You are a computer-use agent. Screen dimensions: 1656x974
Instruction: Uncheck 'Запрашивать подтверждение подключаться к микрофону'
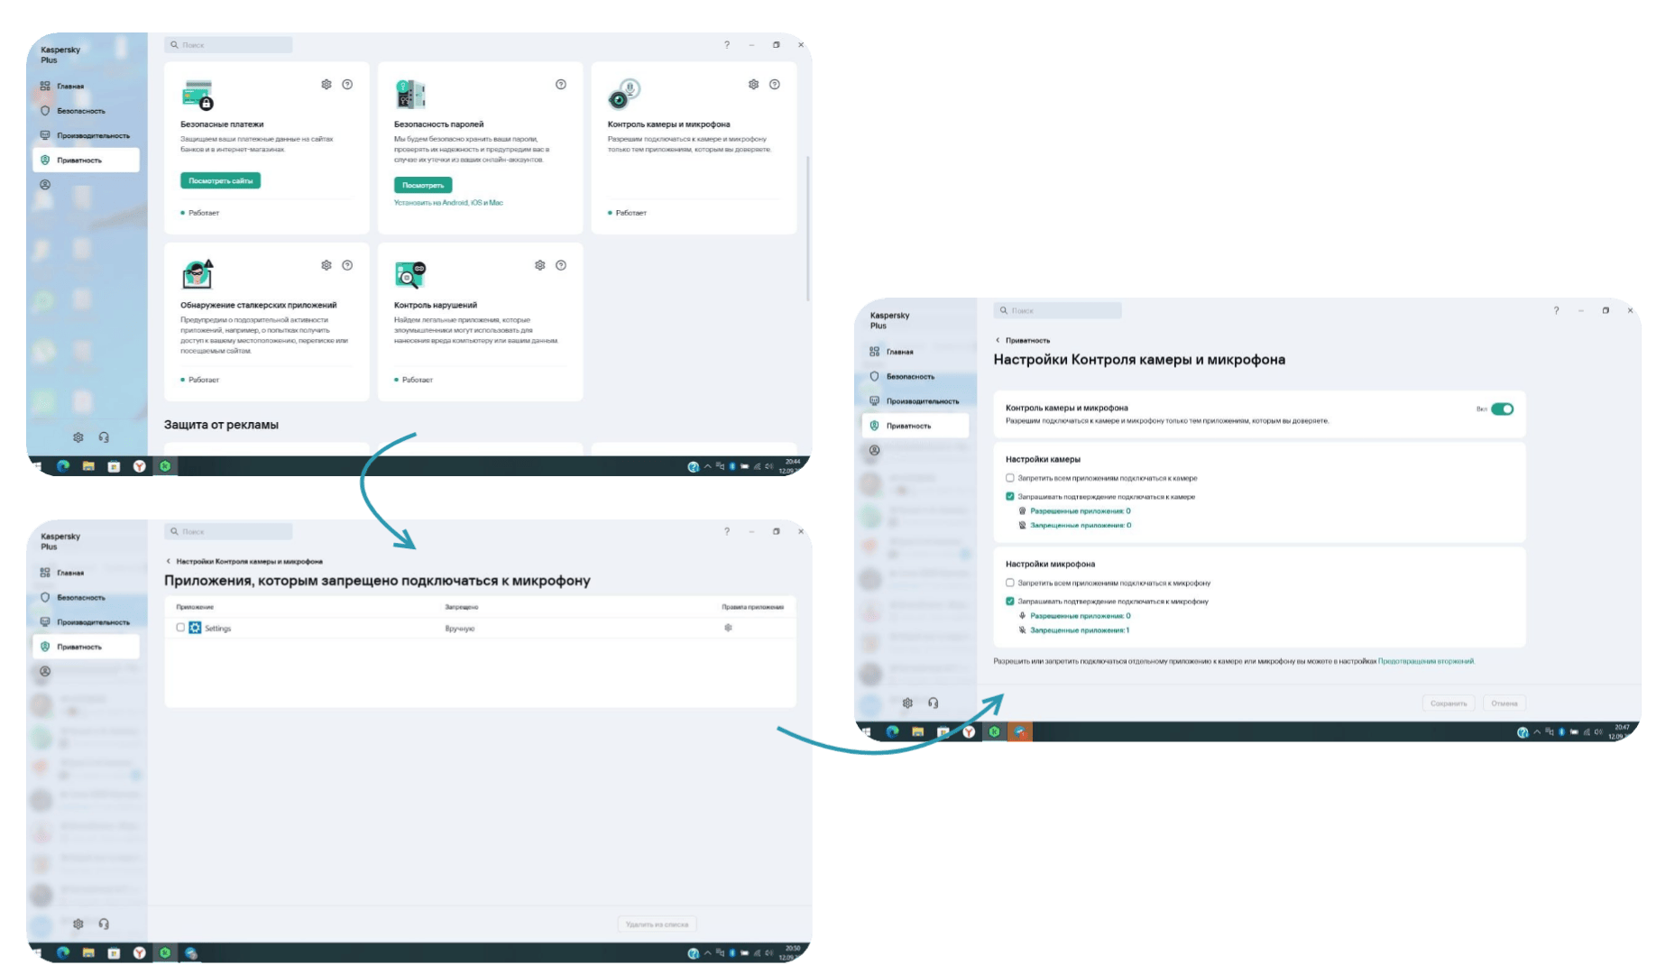1010,602
